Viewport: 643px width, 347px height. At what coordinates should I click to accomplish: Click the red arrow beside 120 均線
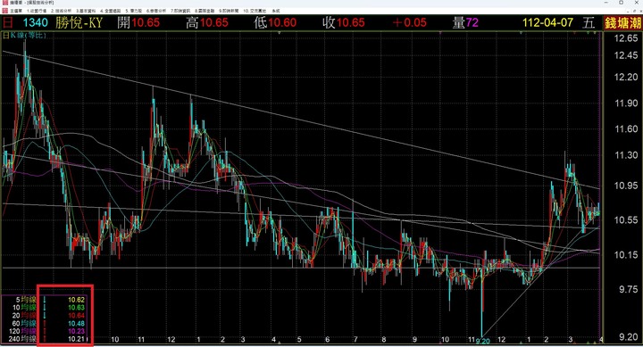click(44, 331)
